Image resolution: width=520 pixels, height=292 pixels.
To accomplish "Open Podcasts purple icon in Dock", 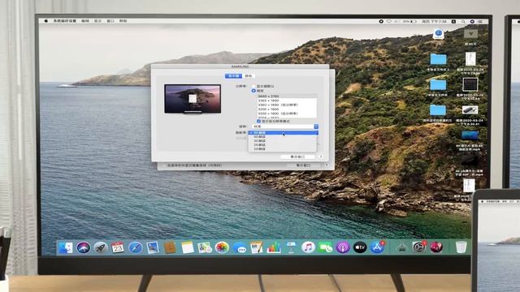I will [x=343, y=247].
